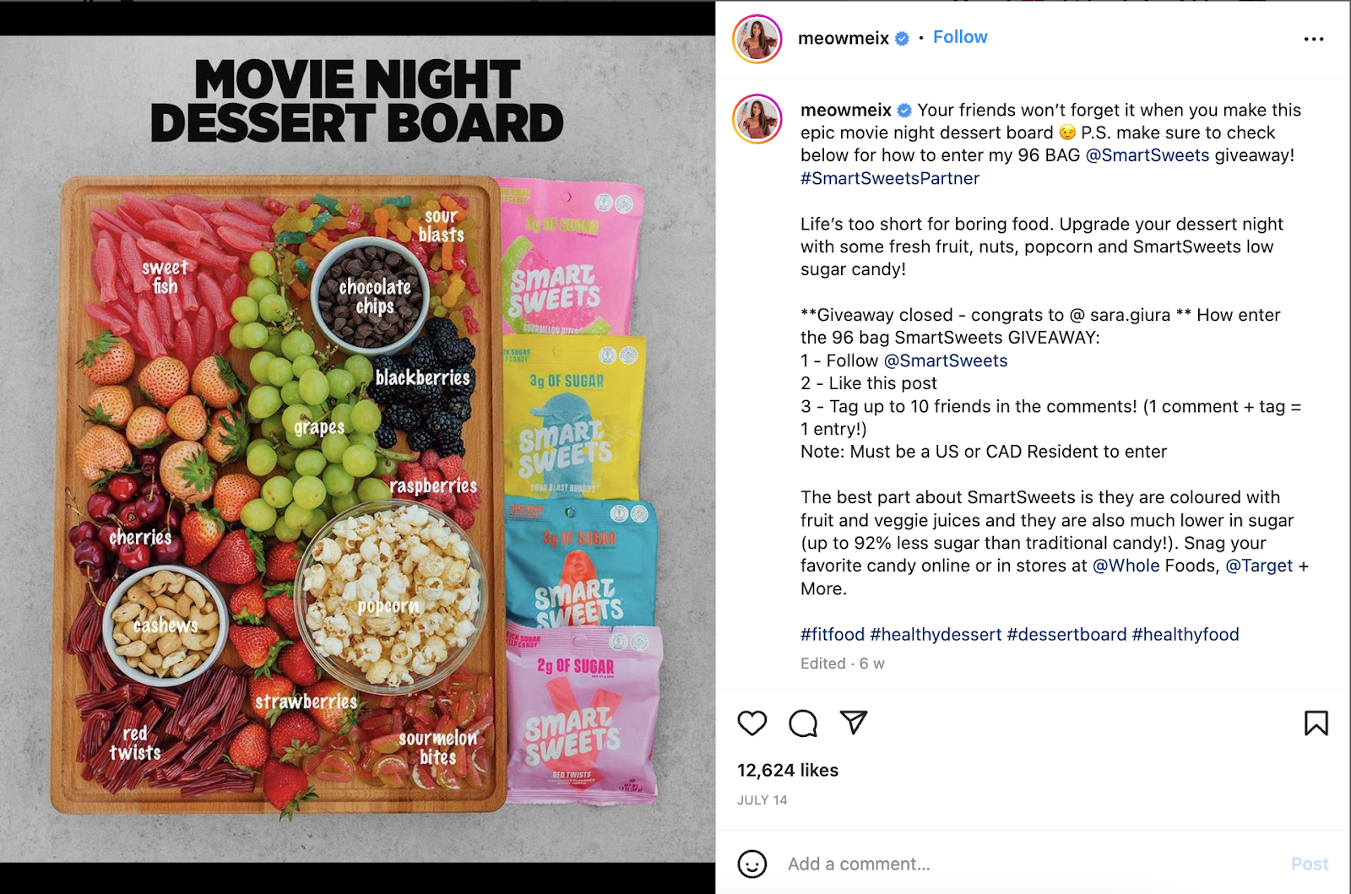Click meowmeix profile avatar in header
The height and width of the screenshot is (894, 1351).
(x=757, y=39)
